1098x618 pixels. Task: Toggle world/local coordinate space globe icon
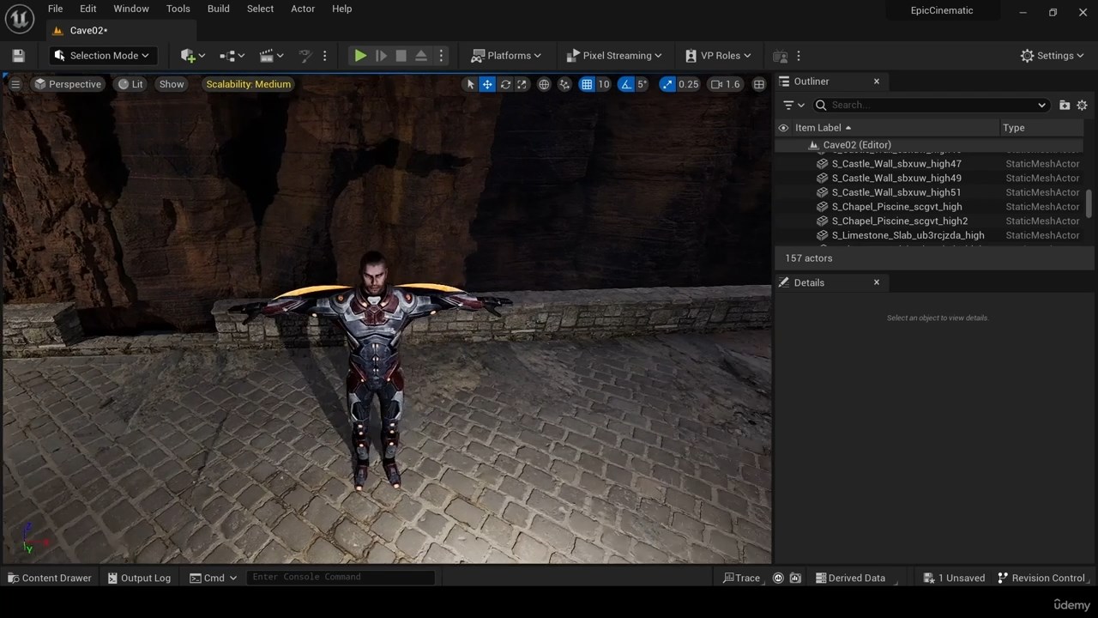544,84
